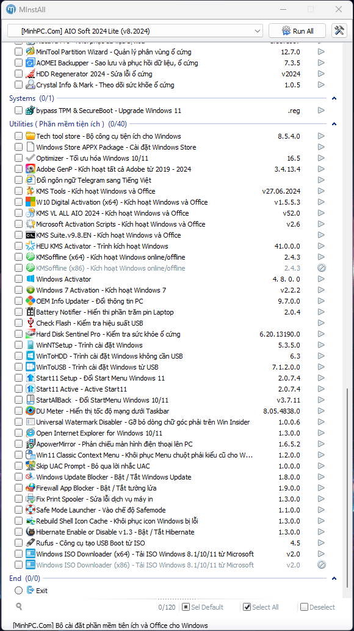Run the Optimizer entry with its play arrow
The width and height of the screenshot is (354, 631).
pyautogui.click(x=321, y=158)
